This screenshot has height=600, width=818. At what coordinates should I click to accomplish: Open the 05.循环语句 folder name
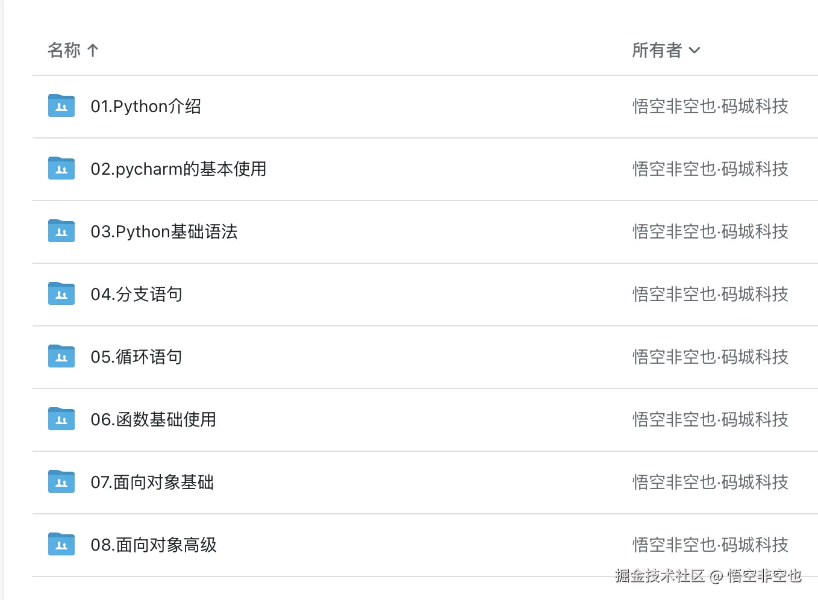pos(136,357)
